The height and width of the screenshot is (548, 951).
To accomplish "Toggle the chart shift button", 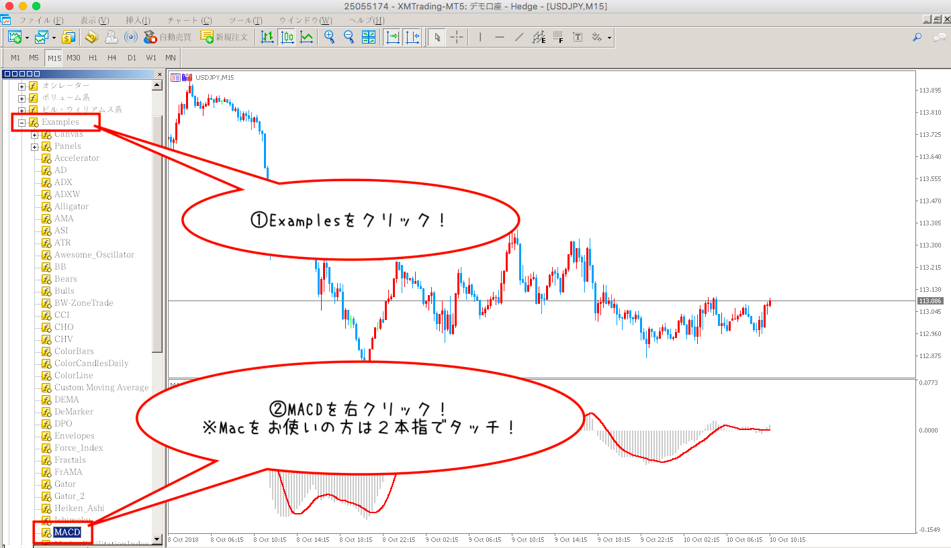I will click(412, 37).
